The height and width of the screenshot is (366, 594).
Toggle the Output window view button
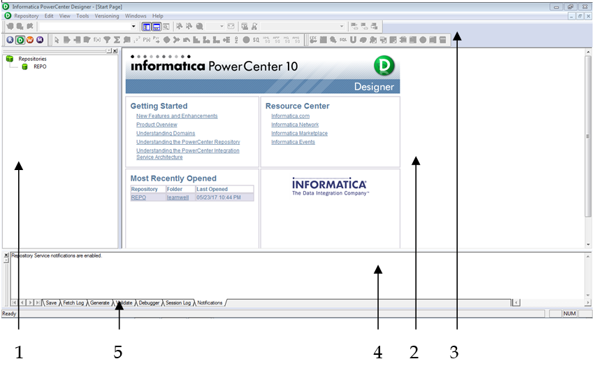point(156,27)
